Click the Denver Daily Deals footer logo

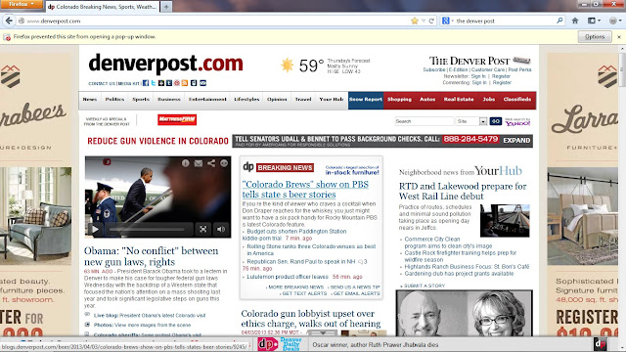280,344
